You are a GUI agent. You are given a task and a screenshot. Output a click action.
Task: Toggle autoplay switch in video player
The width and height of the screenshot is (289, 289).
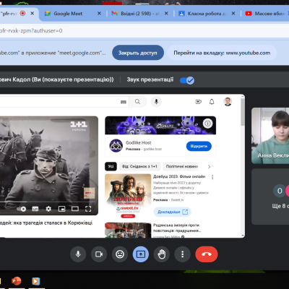pos(22,209)
